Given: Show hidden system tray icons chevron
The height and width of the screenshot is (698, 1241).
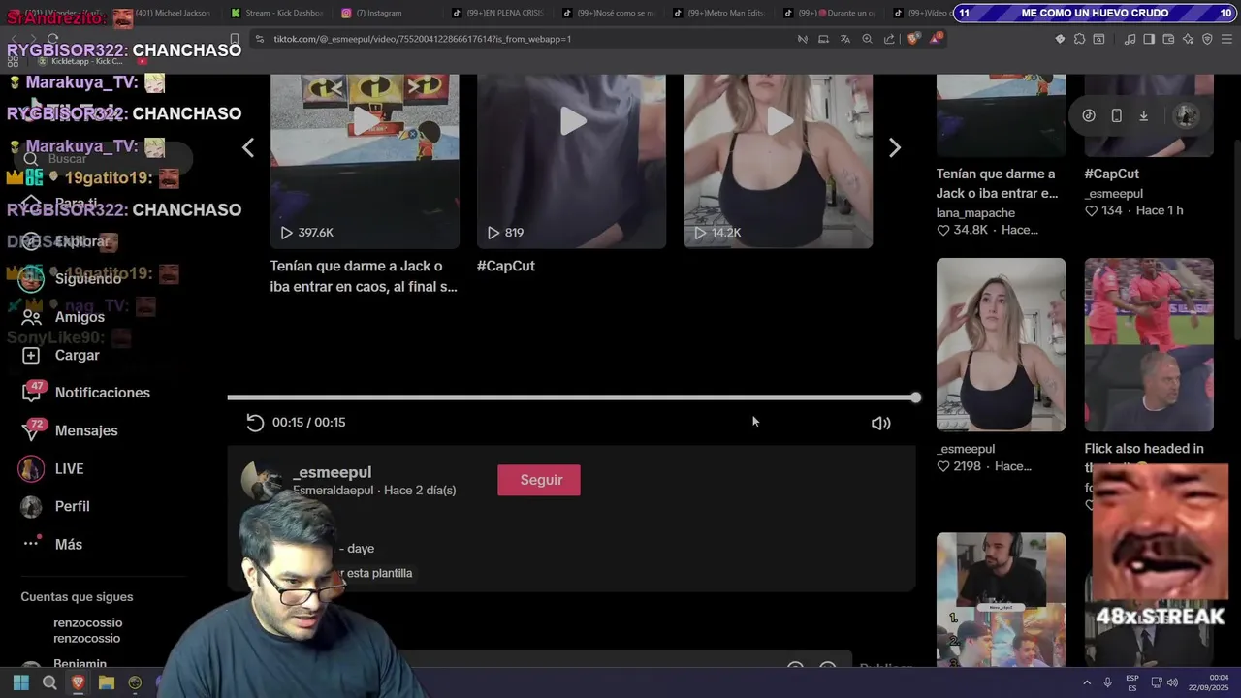Looking at the screenshot, I should 1087,682.
